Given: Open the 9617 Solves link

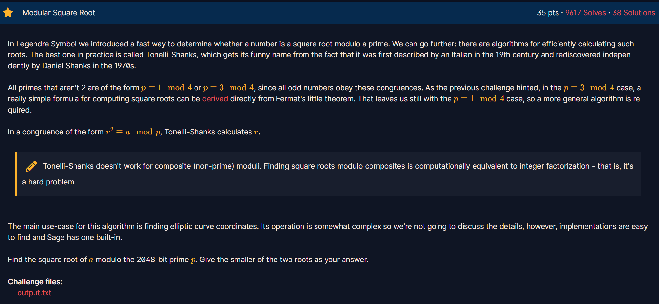Looking at the screenshot, I should (x=585, y=13).
